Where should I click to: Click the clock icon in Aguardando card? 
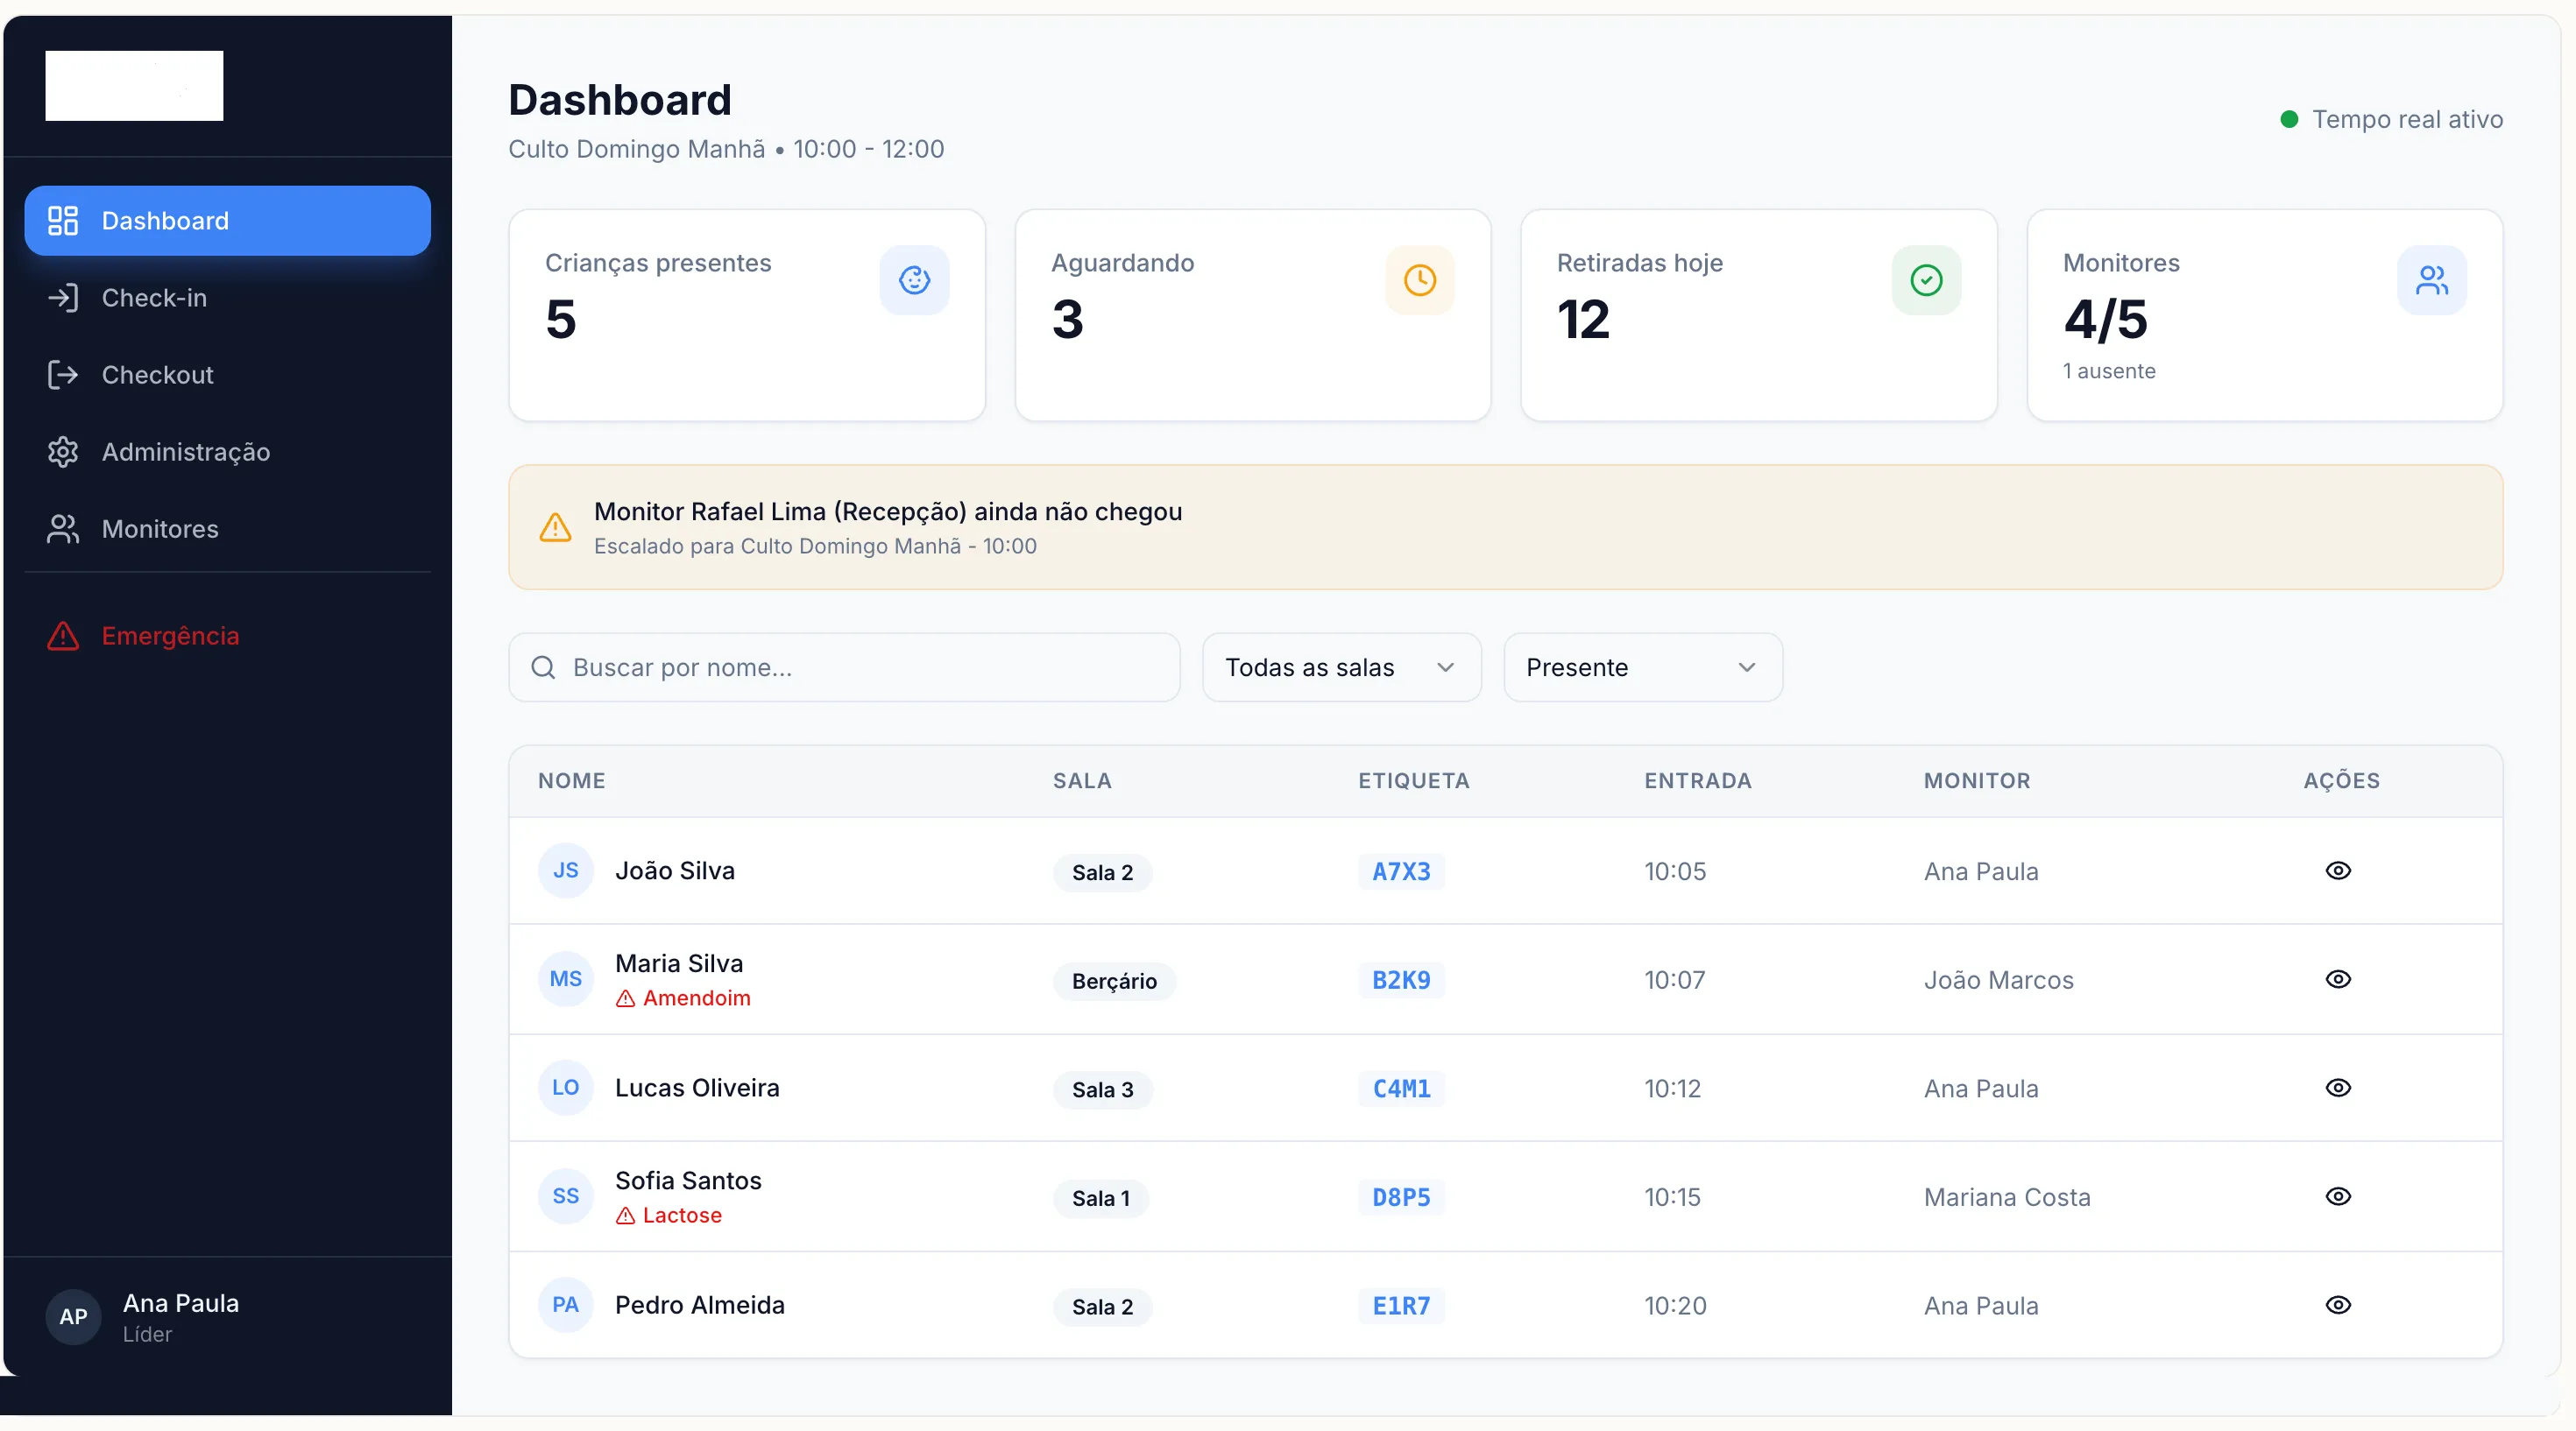tap(1419, 279)
